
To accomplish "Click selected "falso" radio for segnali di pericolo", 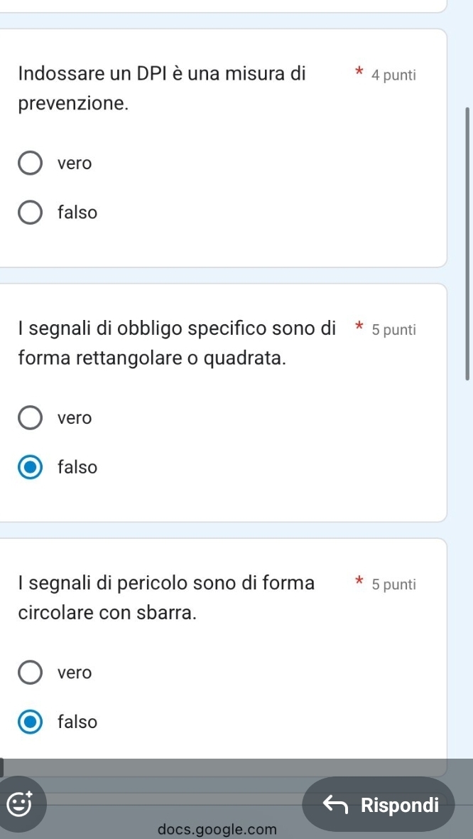I will [30, 722].
